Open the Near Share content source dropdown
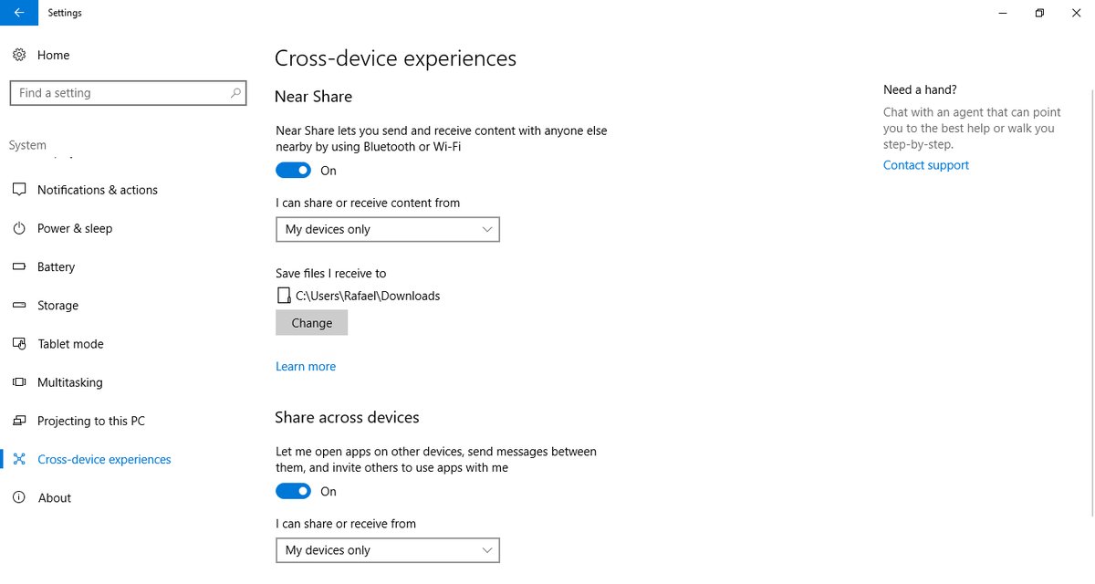Screen dimensions: 1095x584 coord(388,230)
